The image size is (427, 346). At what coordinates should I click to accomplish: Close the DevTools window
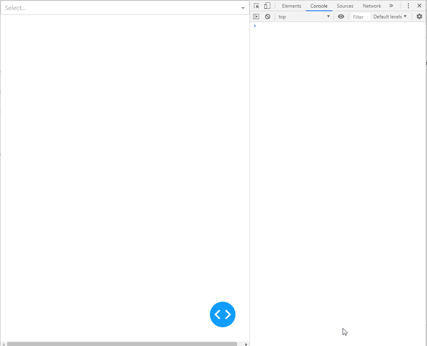click(419, 6)
